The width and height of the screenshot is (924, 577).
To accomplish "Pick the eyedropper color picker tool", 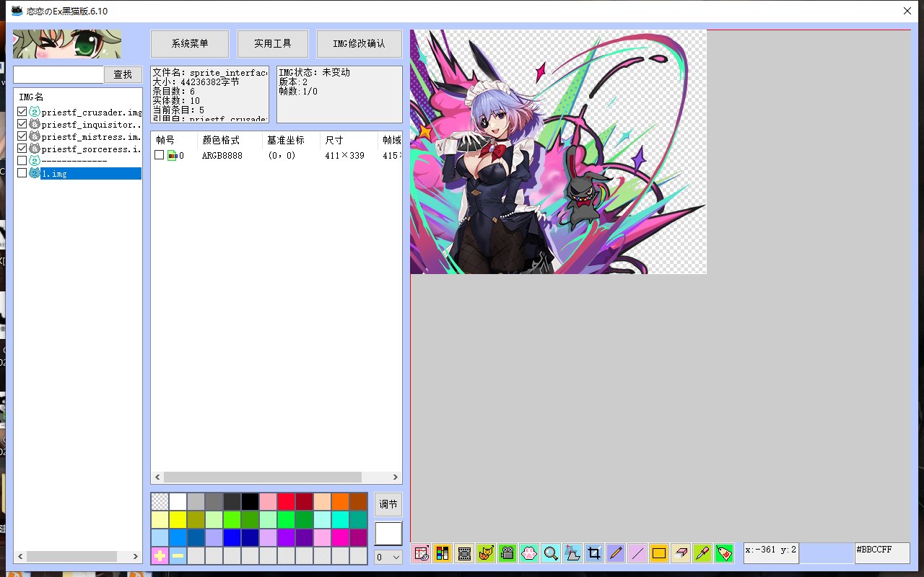I will click(702, 553).
